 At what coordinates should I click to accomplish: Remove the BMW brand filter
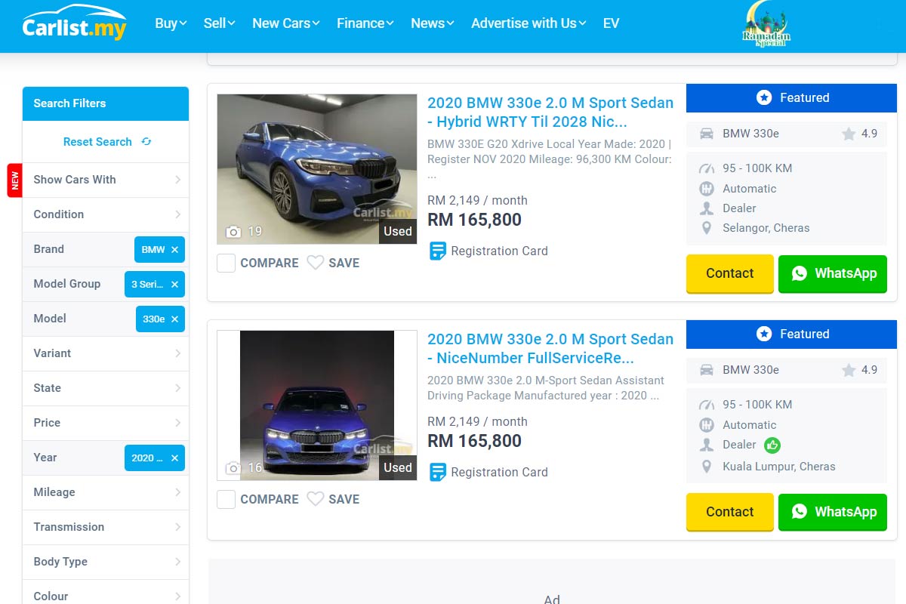(174, 249)
